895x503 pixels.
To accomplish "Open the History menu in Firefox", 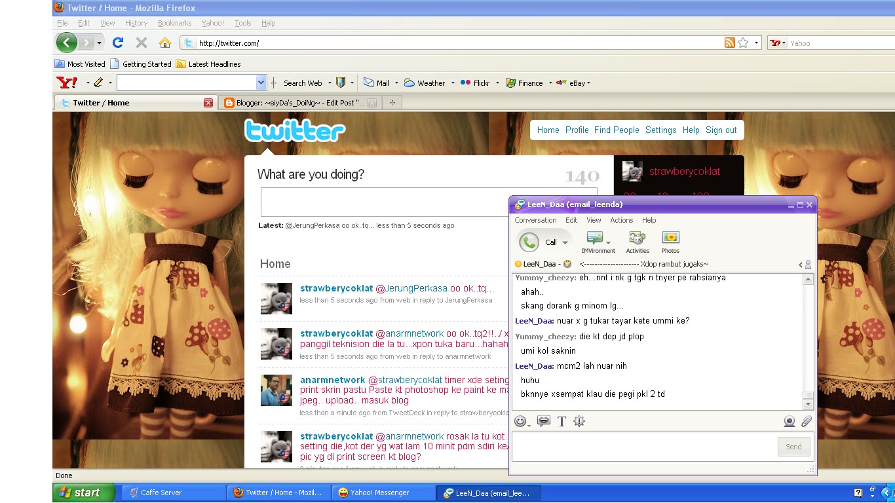I will [x=136, y=23].
